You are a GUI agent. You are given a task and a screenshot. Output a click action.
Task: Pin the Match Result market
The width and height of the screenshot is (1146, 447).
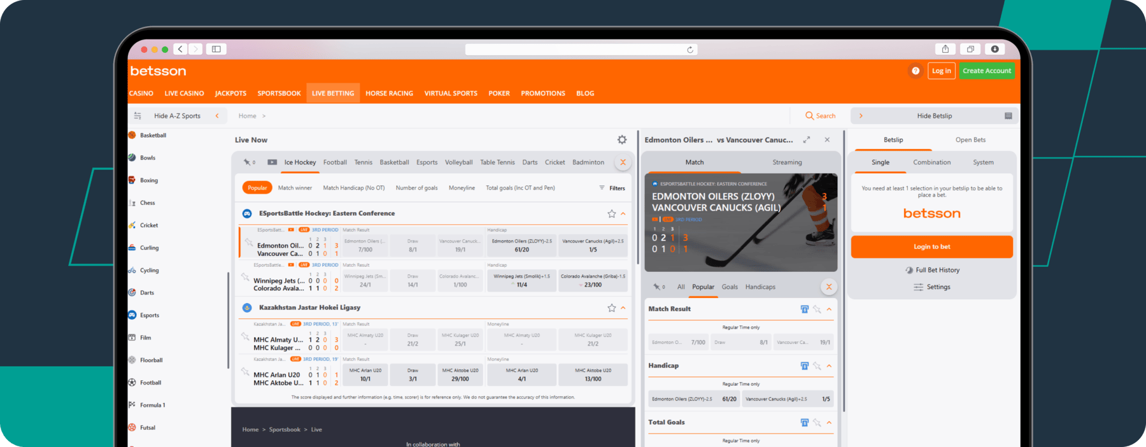coord(817,309)
